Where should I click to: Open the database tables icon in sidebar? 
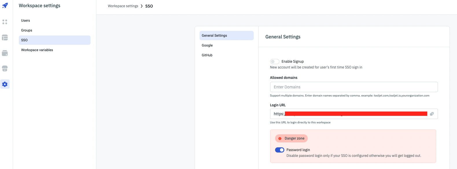[5, 38]
